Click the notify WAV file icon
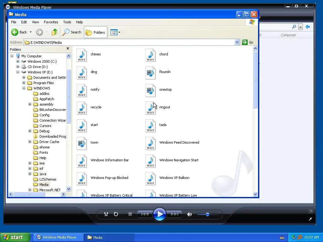323x242 pixels. (82, 90)
